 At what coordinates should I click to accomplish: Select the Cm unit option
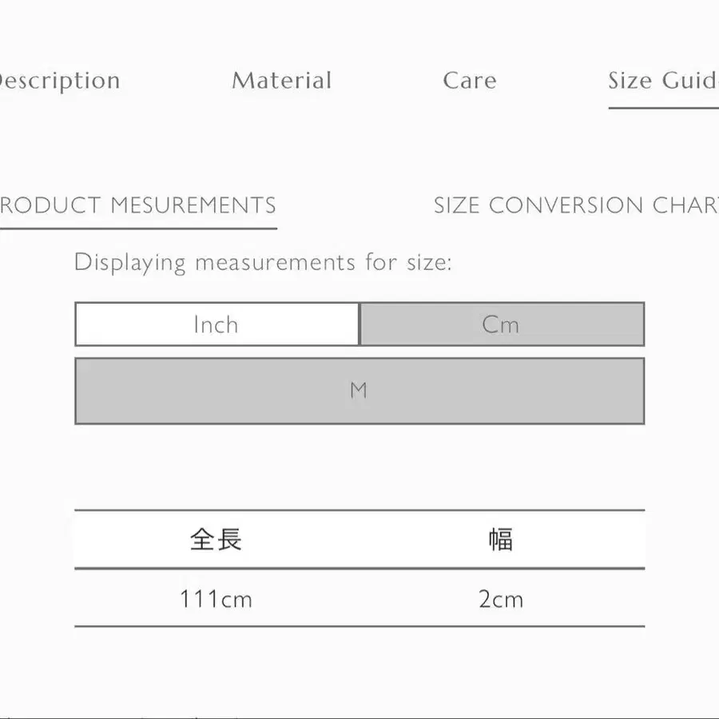(502, 324)
